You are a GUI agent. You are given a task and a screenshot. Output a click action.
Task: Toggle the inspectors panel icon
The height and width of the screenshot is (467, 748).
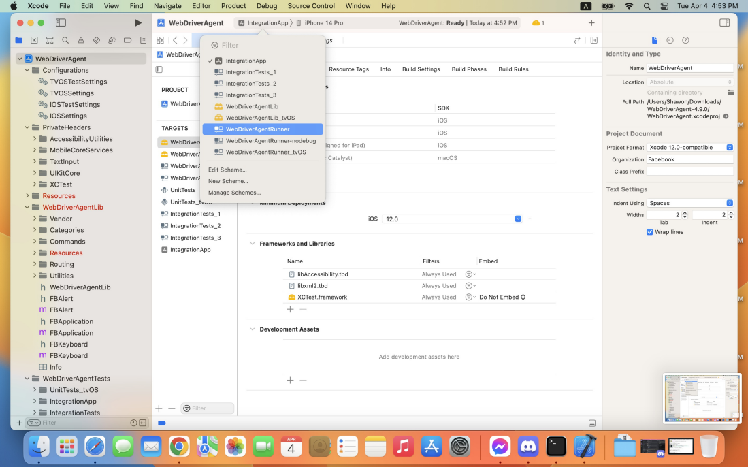pyautogui.click(x=724, y=23)
